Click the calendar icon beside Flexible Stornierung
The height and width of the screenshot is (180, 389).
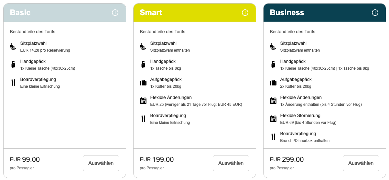[x=273, y=119]
